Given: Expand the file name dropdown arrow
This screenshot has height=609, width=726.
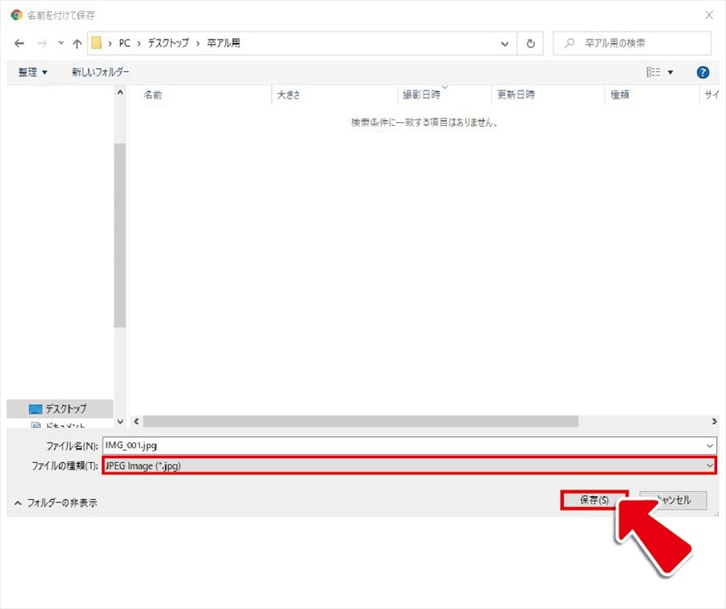Looking at the screenshot, I should pyautogui.click(x=710, y=446).
